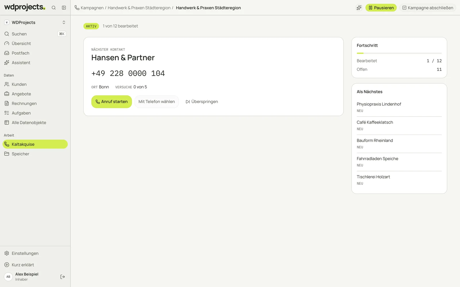Click the Kampagnen breadcrumb link
The width and height of the screenshot is (460, 287).
click(x=92, y=8)
